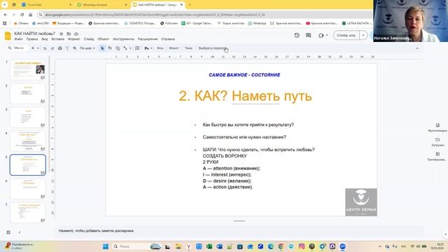
Task: Choose the Text box tool
Action: [x=110, y=48]
